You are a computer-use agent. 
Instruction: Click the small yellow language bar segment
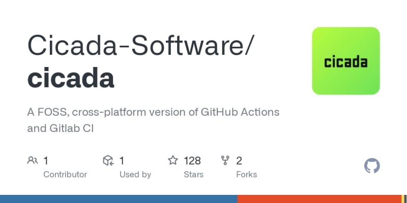(401, 199)
